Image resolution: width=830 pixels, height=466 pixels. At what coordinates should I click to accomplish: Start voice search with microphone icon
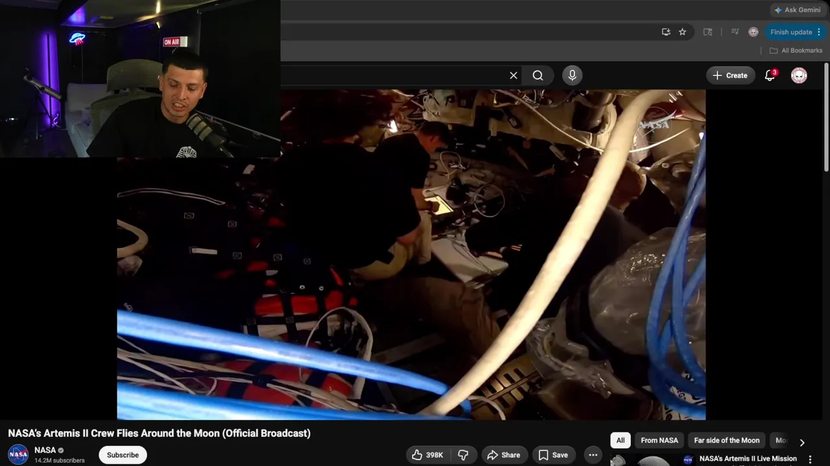(x=572, y=75)
